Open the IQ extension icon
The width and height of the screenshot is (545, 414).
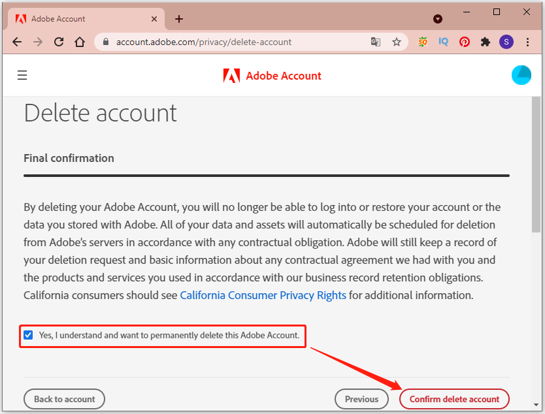(443, 42)
